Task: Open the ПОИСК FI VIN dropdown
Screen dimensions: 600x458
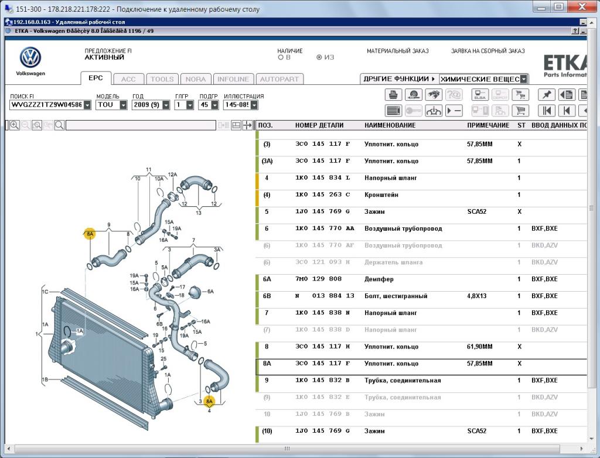Action: [x=87, y=105]
